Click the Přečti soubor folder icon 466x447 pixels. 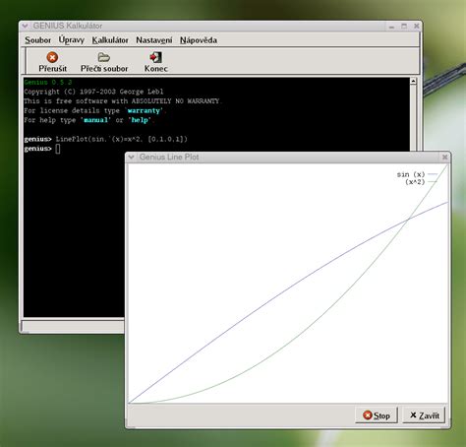[x=104, y=57]
